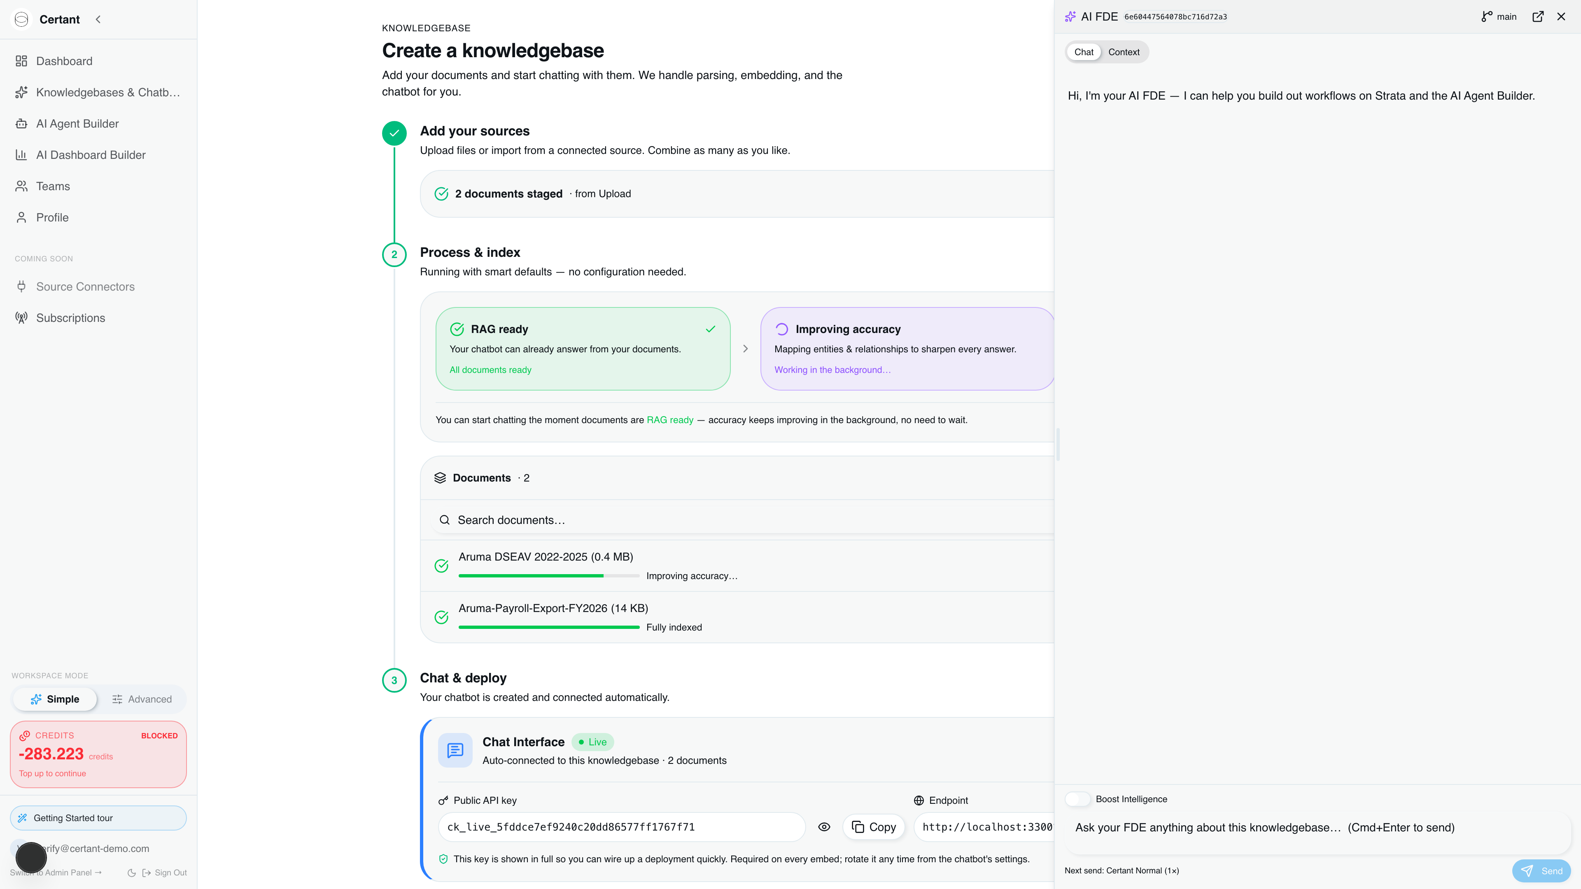Click the panel resize handle
The width and height of the screenshot is (1581, 889).
click(x=1058, y=444)
